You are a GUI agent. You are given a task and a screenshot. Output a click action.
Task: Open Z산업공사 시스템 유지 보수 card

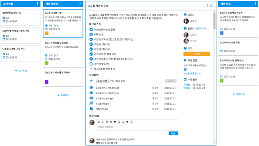(x=63, y=78)
